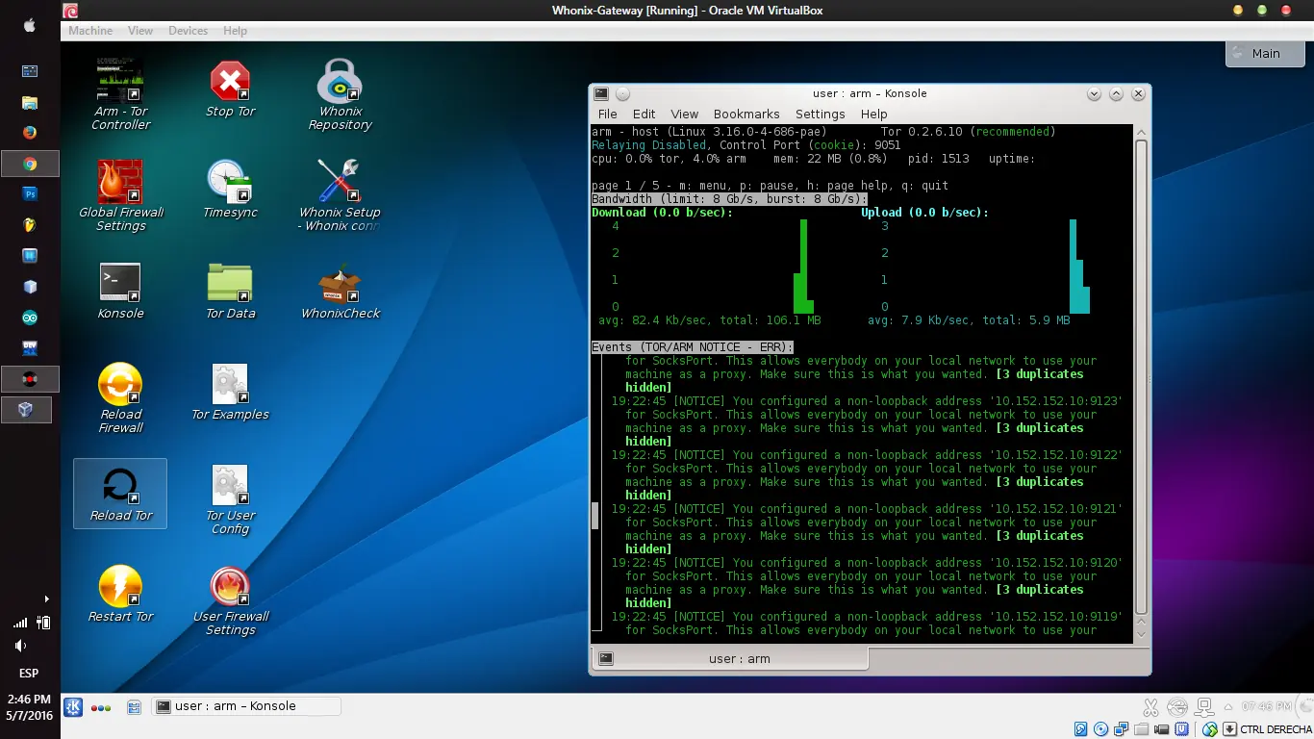Screen dimensions: 1314x739
Task: Select the 'user : arm' Konsole tab
Action: click(x=730, y=659)
